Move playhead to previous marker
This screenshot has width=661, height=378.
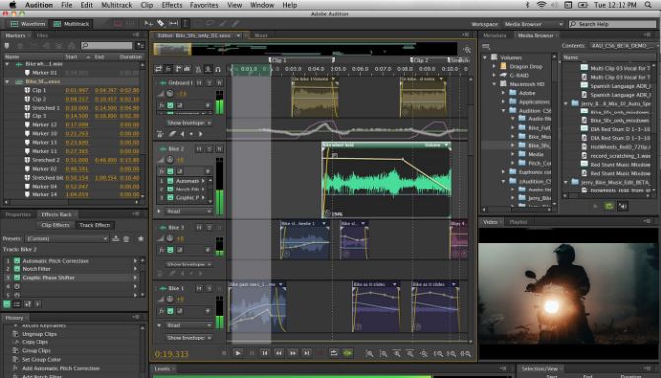pyautogui.click(x=264, y=353)
